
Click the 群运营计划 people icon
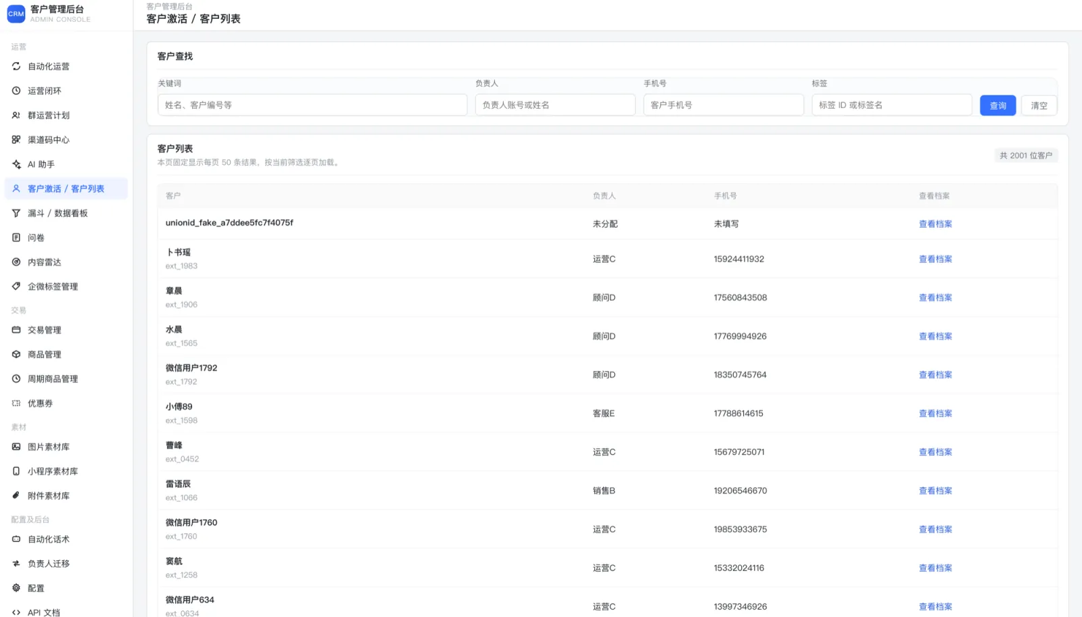[16, 115]
